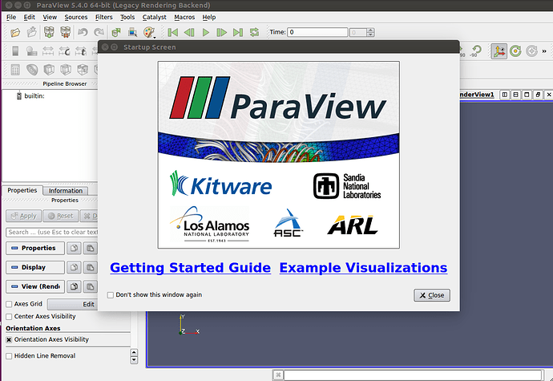Open the Help menu
553x381 pixels.
tap(209, 17)
